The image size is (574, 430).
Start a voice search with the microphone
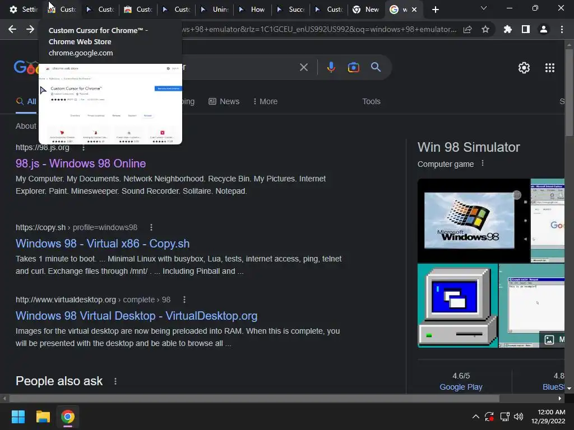click(x=331, y=67)
